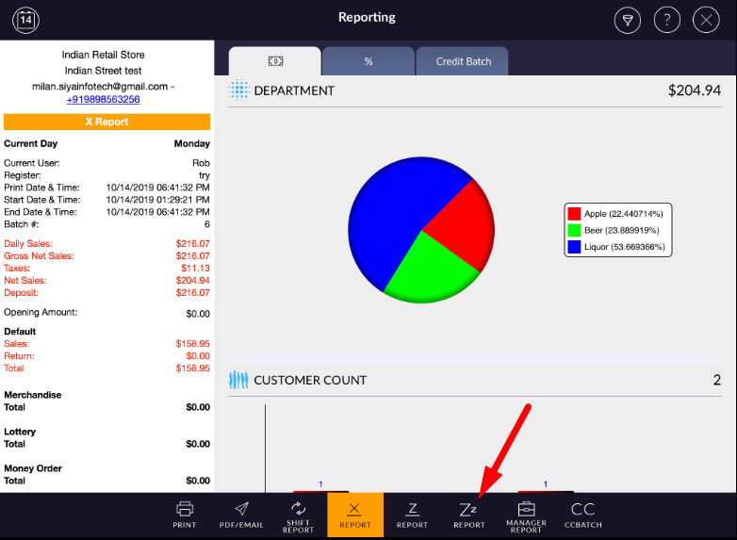Screen dimensions: 737x540
Task: Click the blue Liquor legend swatch
Action: coord(573,247)
